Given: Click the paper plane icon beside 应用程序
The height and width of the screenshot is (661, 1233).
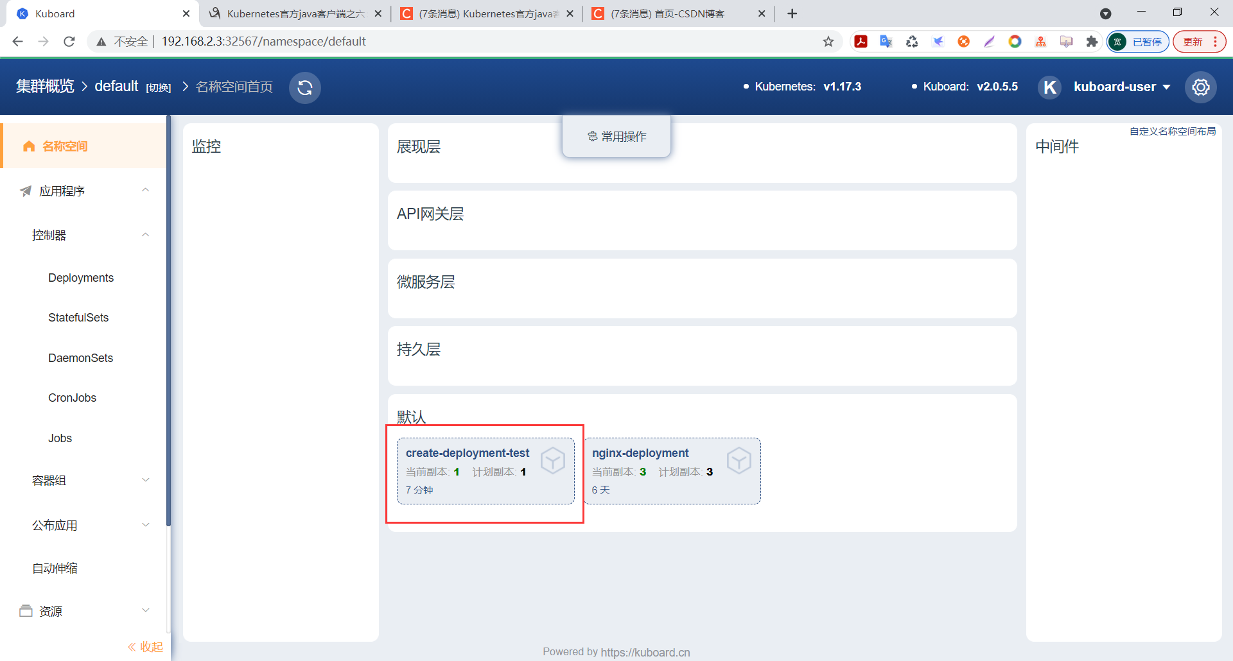Looking at the screenshot, I should coord(26,191).
